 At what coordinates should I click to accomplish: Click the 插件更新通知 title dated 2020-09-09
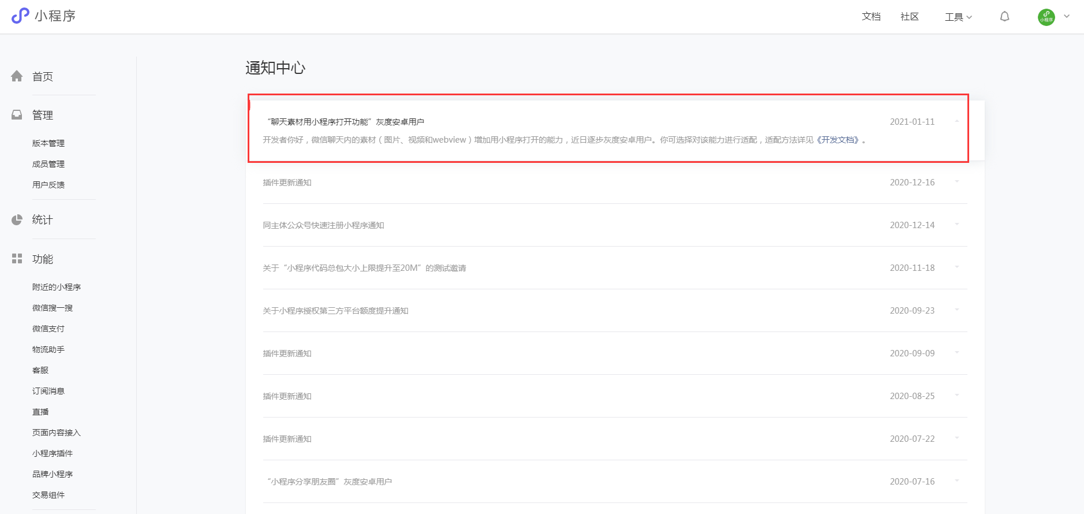pos(287,353)
